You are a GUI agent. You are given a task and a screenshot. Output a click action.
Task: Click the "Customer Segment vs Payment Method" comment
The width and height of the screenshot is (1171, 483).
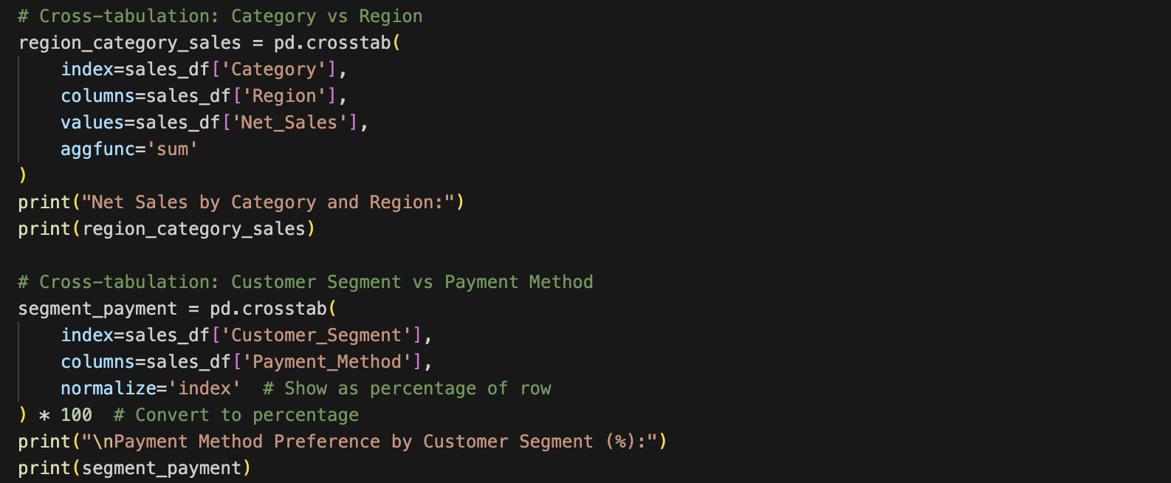(305, 282)
